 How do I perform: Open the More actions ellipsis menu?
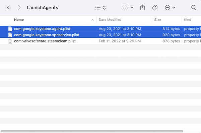pyautogui.click(x=170, y=8)
